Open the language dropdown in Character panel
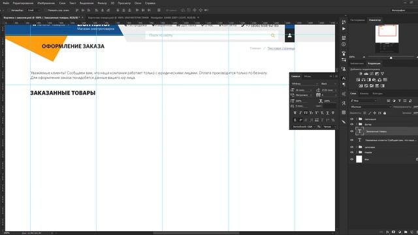Viewport: 418px width, 235px height. [x=304, y=127]
